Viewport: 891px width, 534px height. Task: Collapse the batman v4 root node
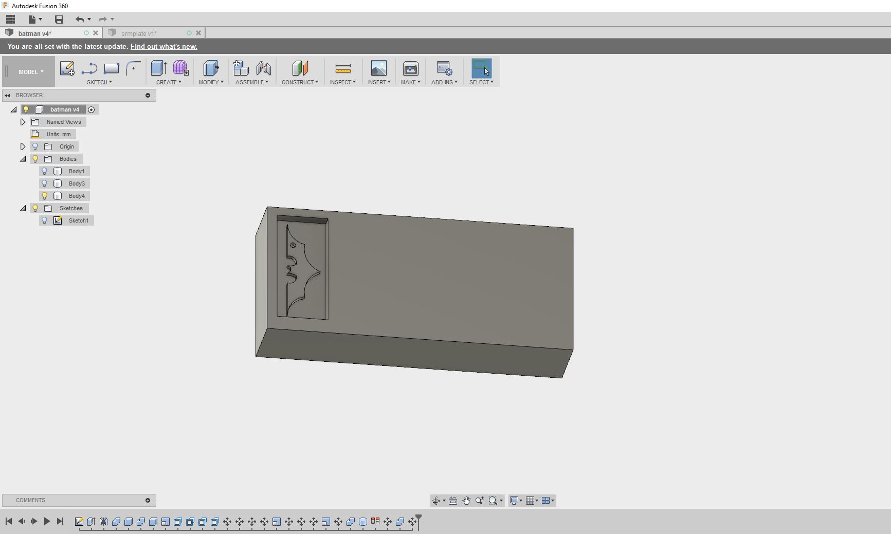14,109
